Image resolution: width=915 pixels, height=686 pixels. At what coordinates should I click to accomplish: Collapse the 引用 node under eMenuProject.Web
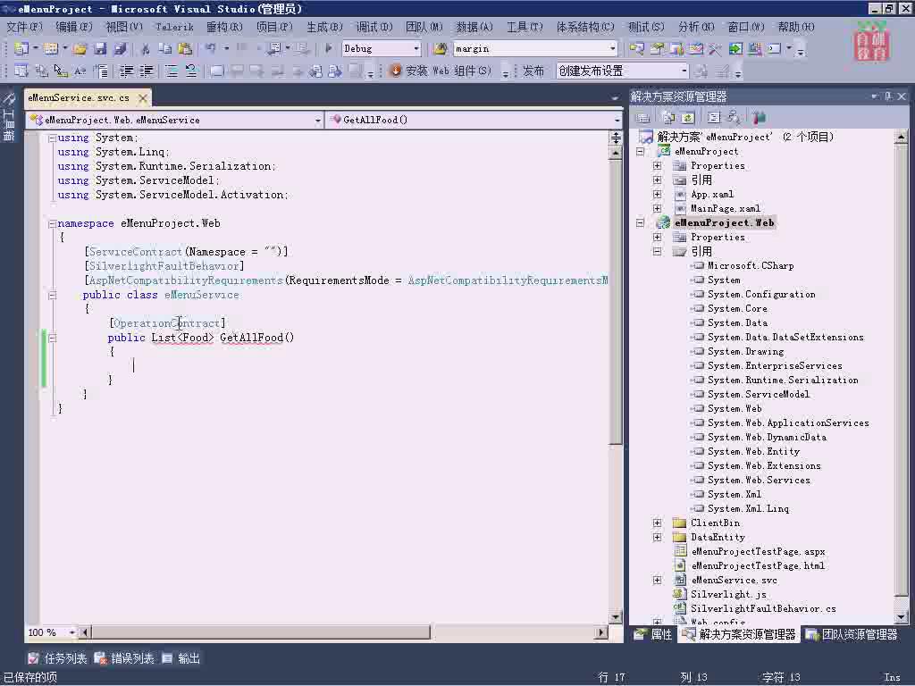pos(657,251)
